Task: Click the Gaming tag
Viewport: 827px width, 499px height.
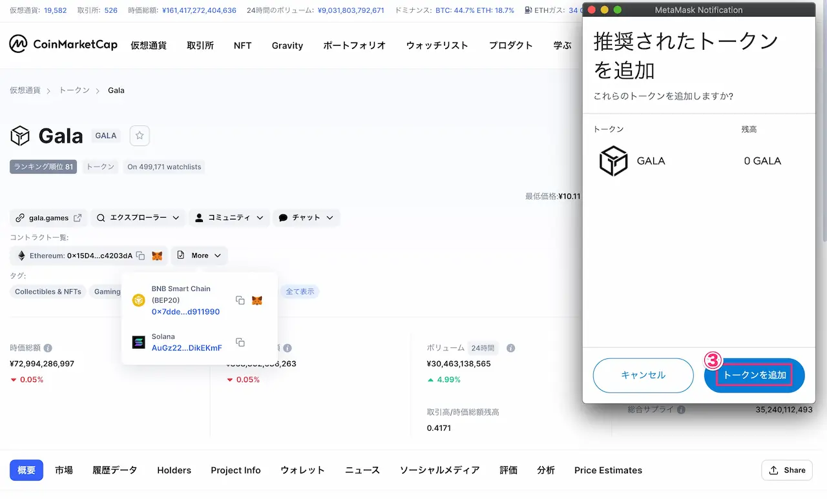Action: [x=107, y=291]
